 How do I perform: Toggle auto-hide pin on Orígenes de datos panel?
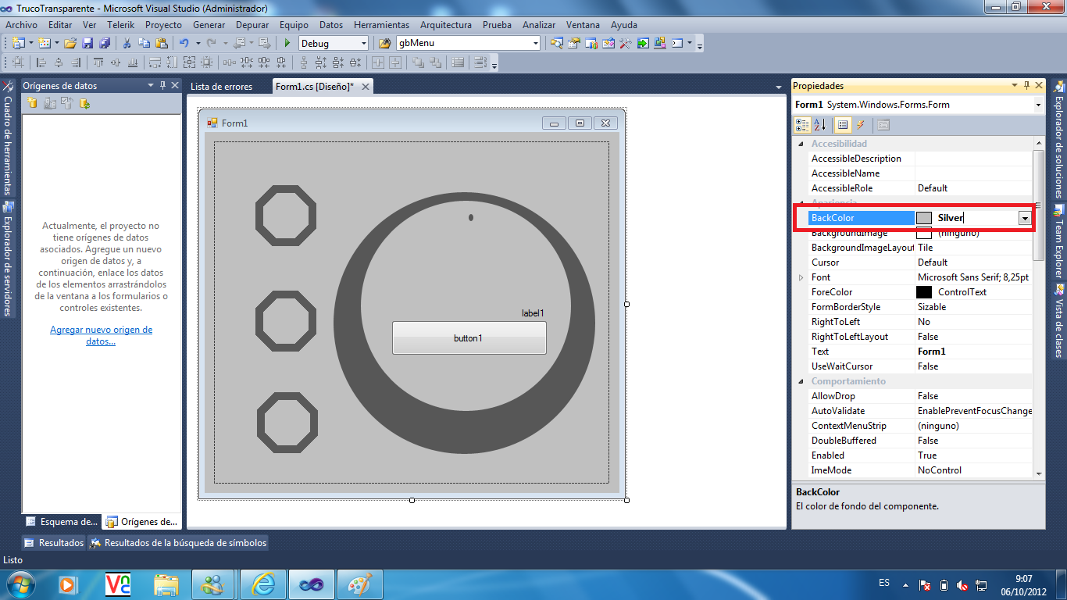pyautogui.click(x=164, y=86)
